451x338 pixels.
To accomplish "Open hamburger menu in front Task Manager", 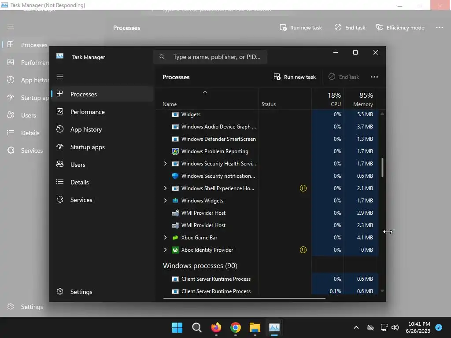I will (x=60, y=76).
